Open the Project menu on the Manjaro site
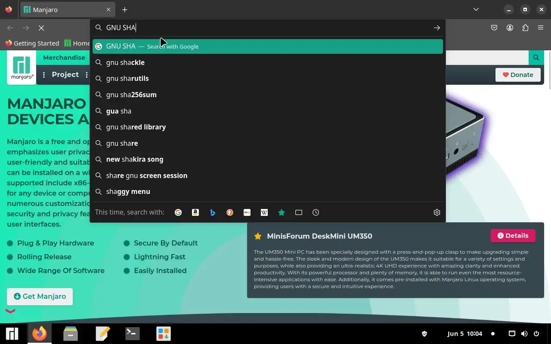551x344 pixels. click(x=65, y=74)
